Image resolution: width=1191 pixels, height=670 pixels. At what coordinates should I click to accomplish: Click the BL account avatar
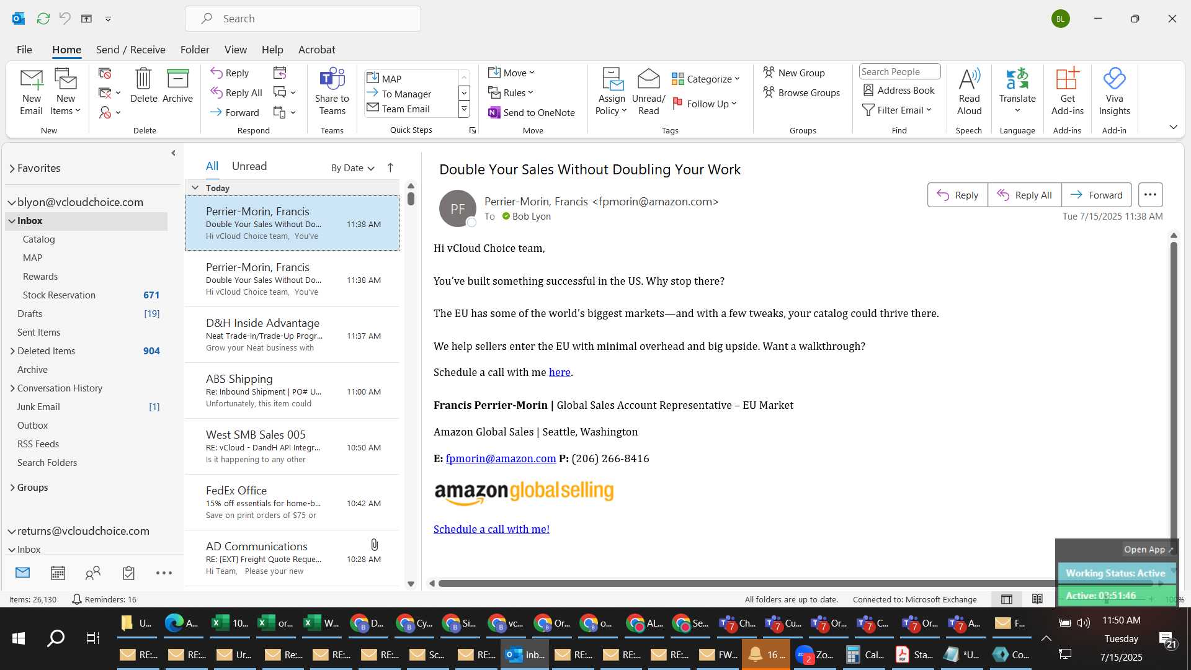1060,19
